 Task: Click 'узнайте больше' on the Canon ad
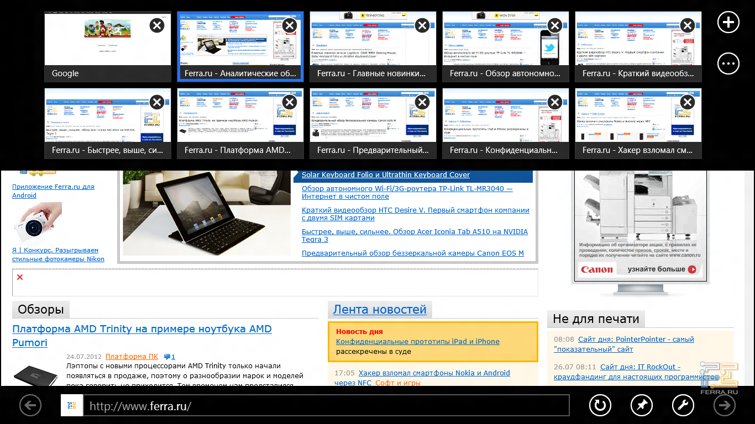point(663,269)
